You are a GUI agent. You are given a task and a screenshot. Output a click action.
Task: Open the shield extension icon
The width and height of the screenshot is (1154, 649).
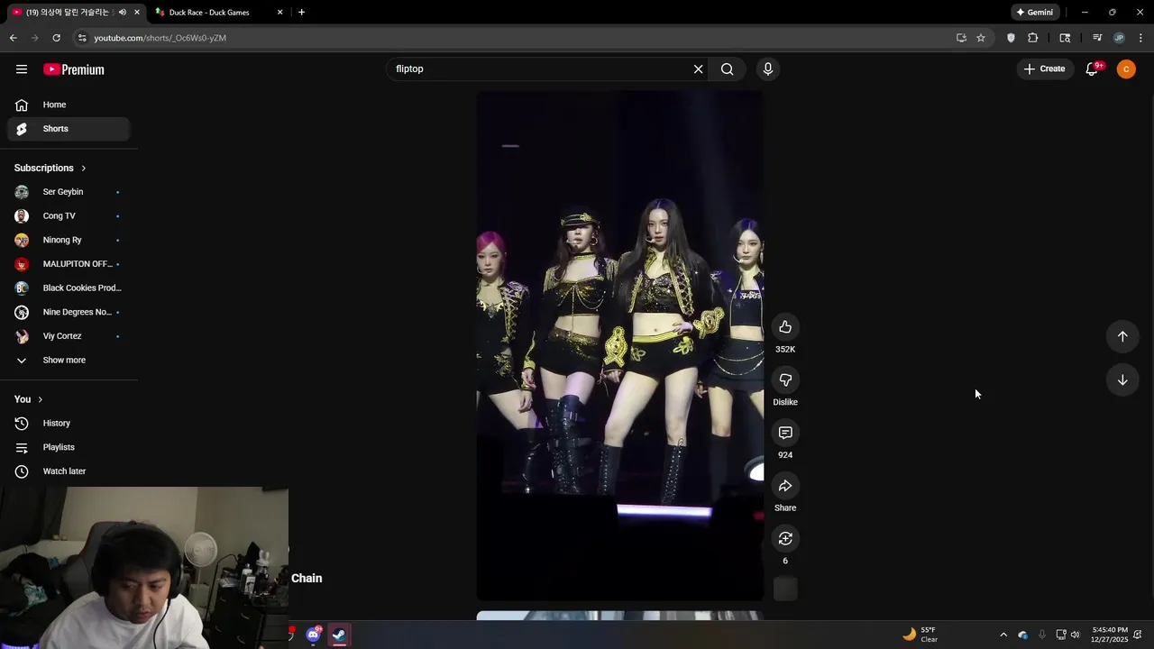[1011, 38]
